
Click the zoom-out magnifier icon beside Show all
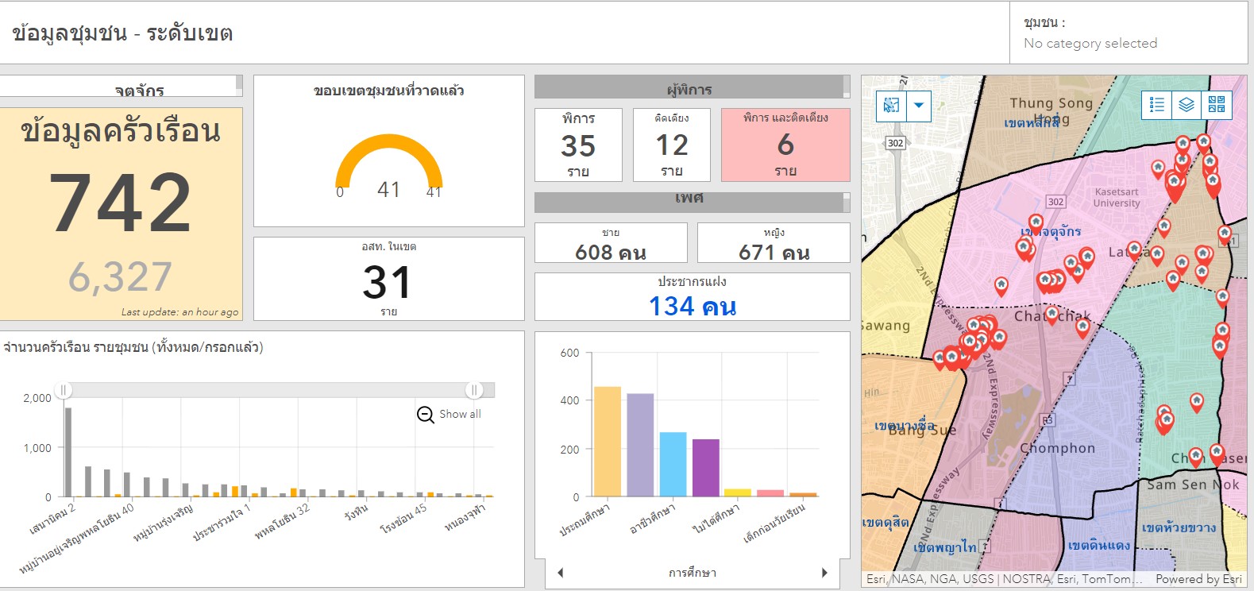(425, 415)
